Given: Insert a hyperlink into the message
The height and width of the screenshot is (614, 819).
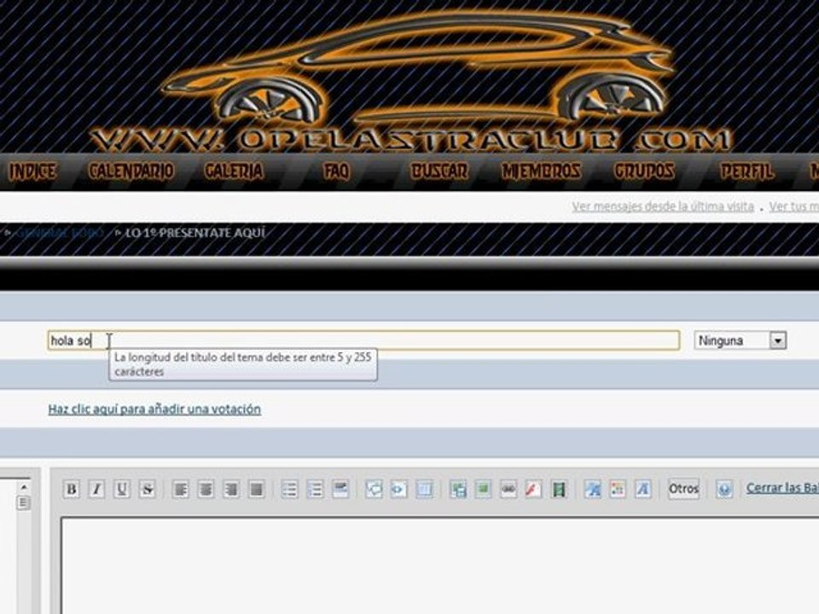Looking at the screenshot, I should click(x=508, y=489).
